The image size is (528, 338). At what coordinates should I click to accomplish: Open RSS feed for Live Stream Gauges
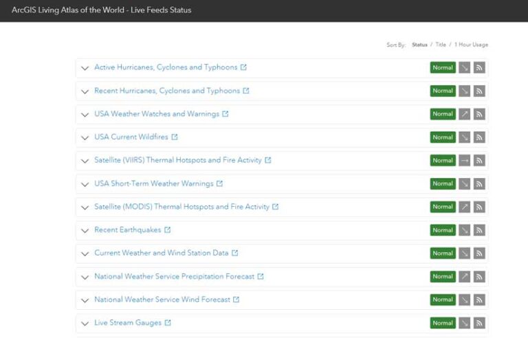[479, 323]
